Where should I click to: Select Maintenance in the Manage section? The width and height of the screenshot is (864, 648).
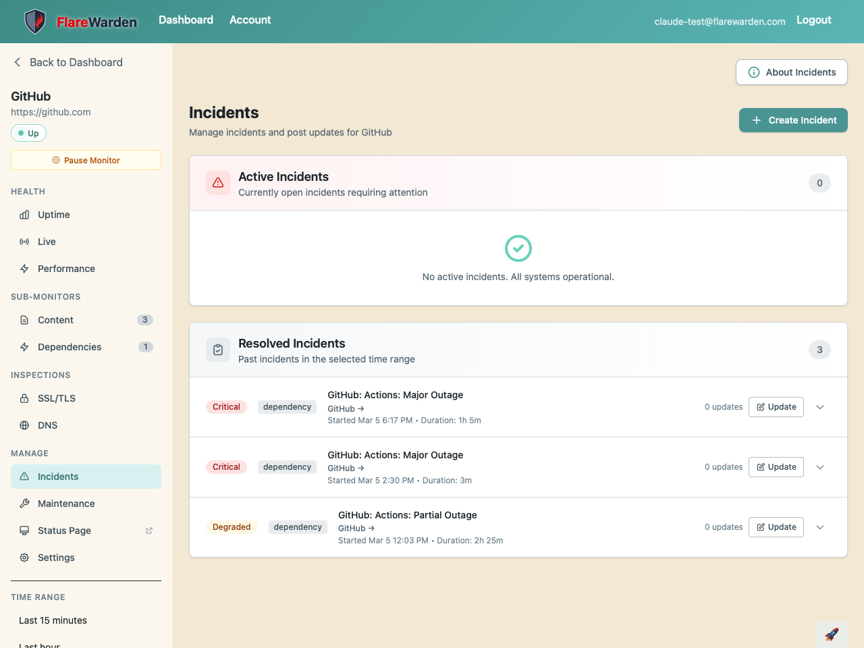(x=66, y=504)
